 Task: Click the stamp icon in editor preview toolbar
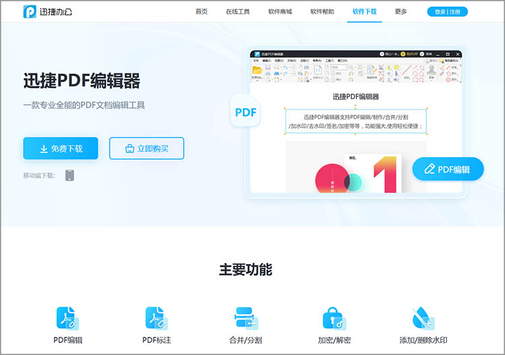click(x=432, y=70)
